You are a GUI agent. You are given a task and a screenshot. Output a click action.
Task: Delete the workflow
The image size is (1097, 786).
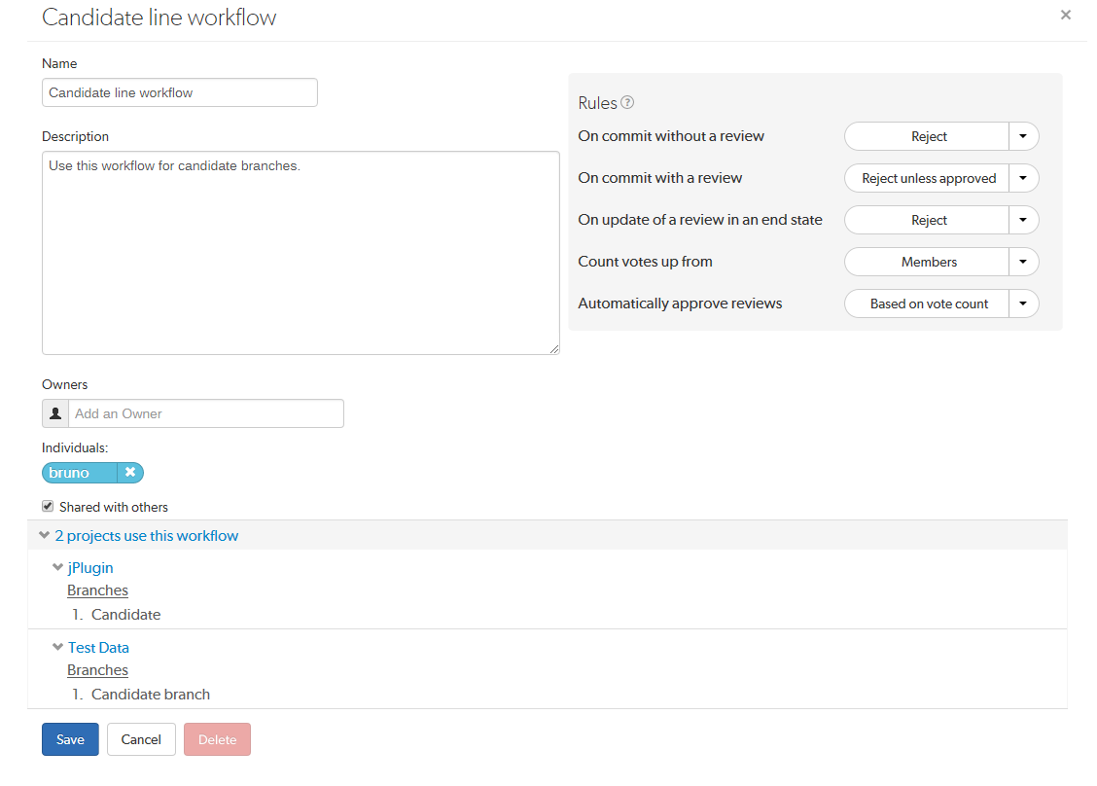218,739
